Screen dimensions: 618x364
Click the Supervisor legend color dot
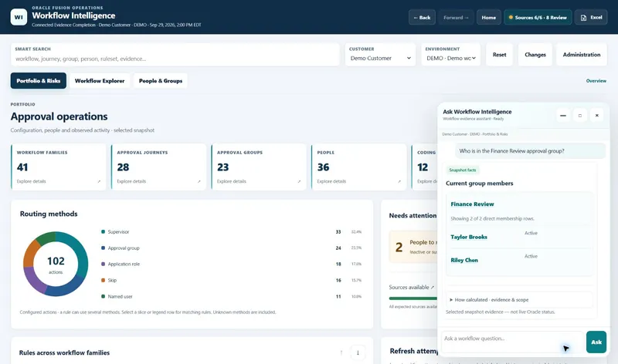103,232
